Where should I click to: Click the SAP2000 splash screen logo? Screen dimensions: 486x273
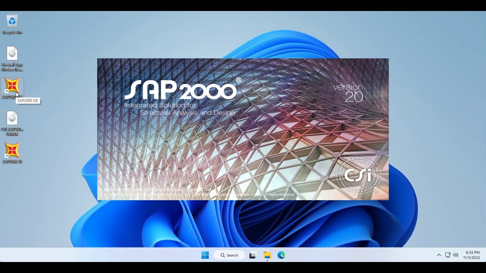[183, 89]
